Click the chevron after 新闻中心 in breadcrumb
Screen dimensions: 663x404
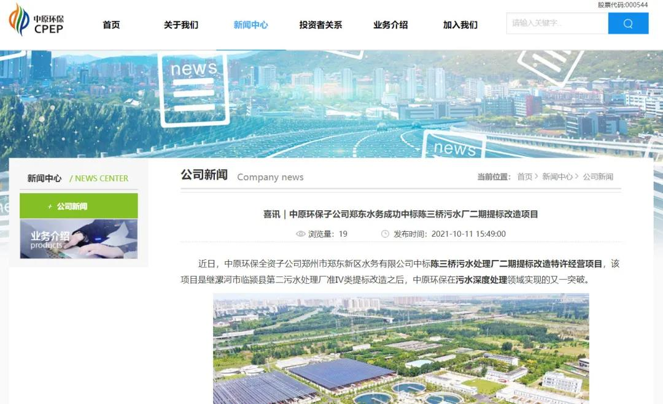tap(576, 177)
